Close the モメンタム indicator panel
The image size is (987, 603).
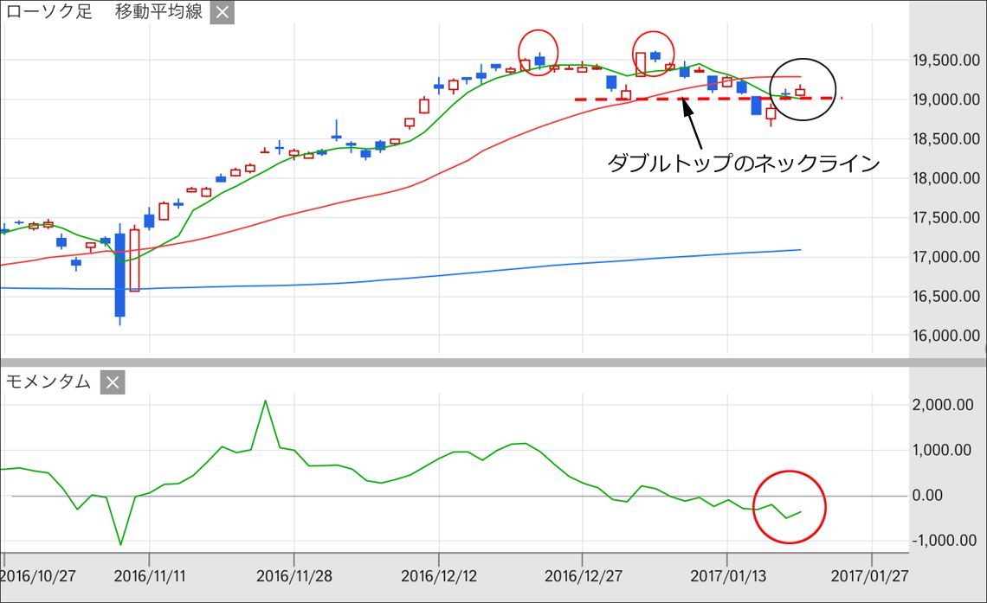[x=113, y=382]
